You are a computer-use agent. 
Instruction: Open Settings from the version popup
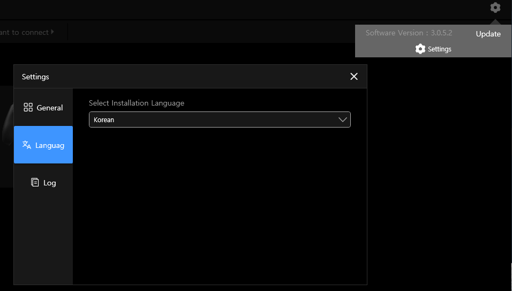(x=433, y=49)
